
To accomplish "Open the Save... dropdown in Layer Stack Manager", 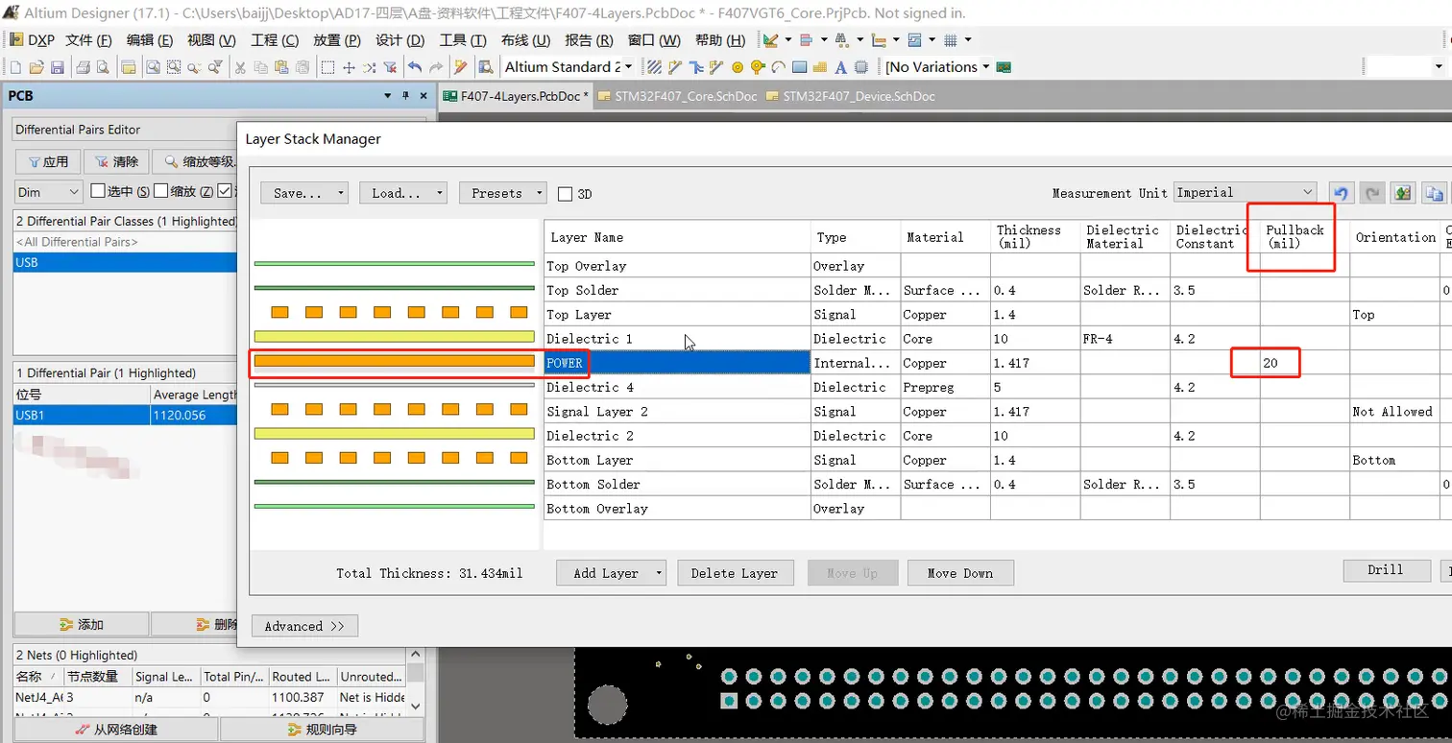I will [x=303, y=193].
